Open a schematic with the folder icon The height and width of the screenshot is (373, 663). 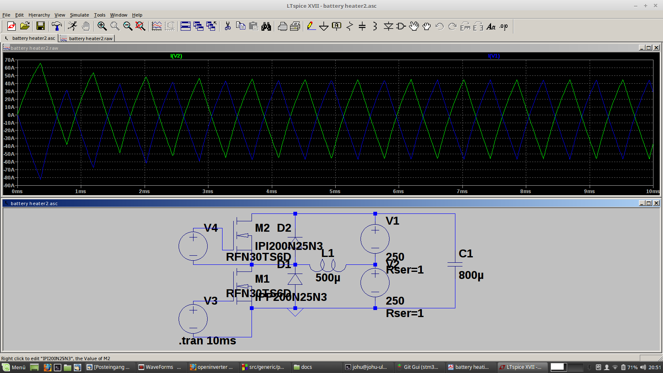click(25, 27)
